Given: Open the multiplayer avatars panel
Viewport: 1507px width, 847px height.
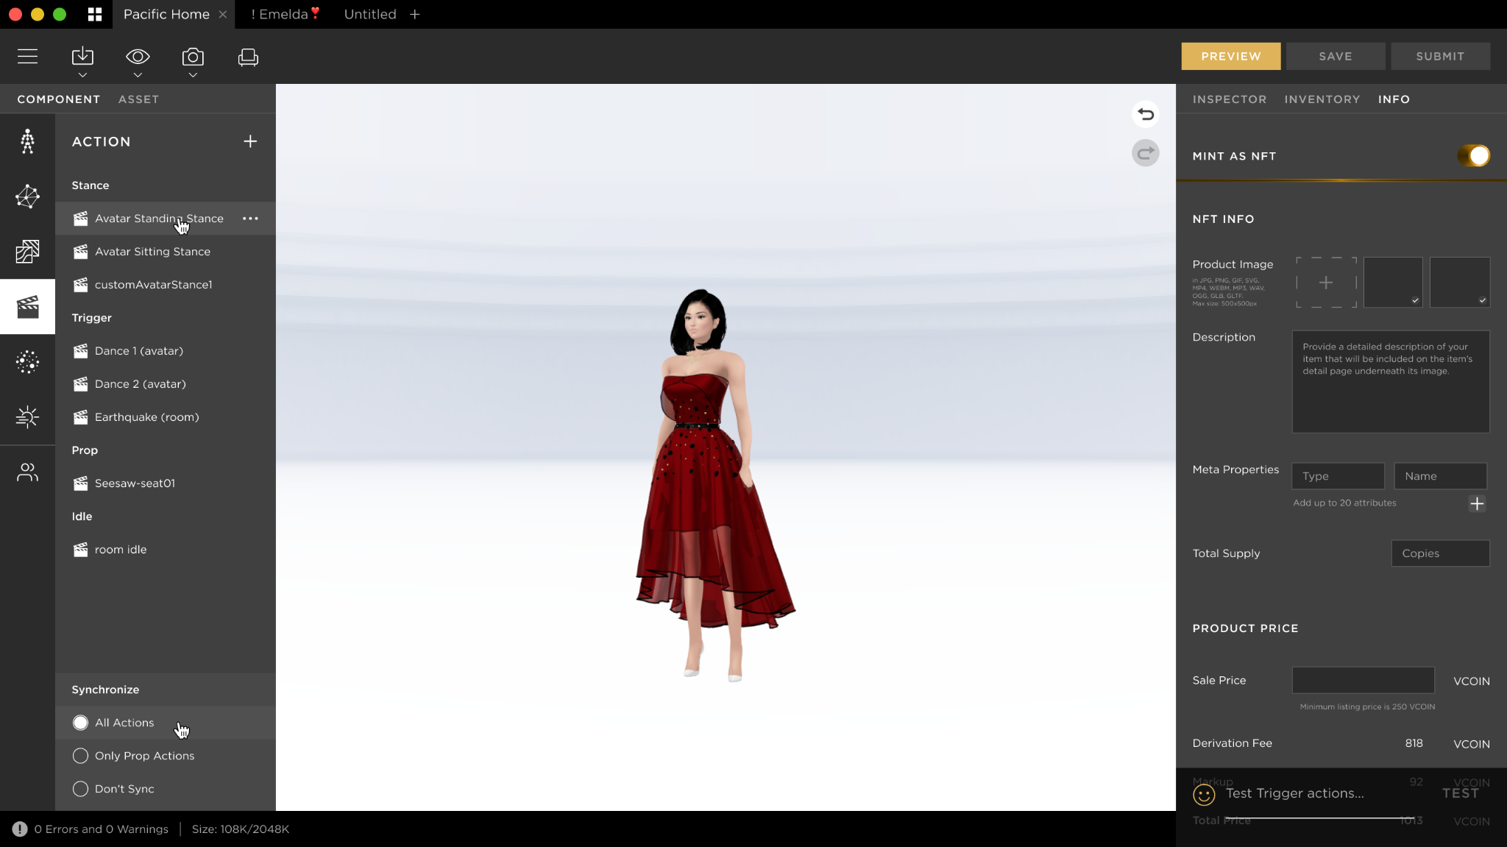Looking at the screenshot, I should point(27,472).
